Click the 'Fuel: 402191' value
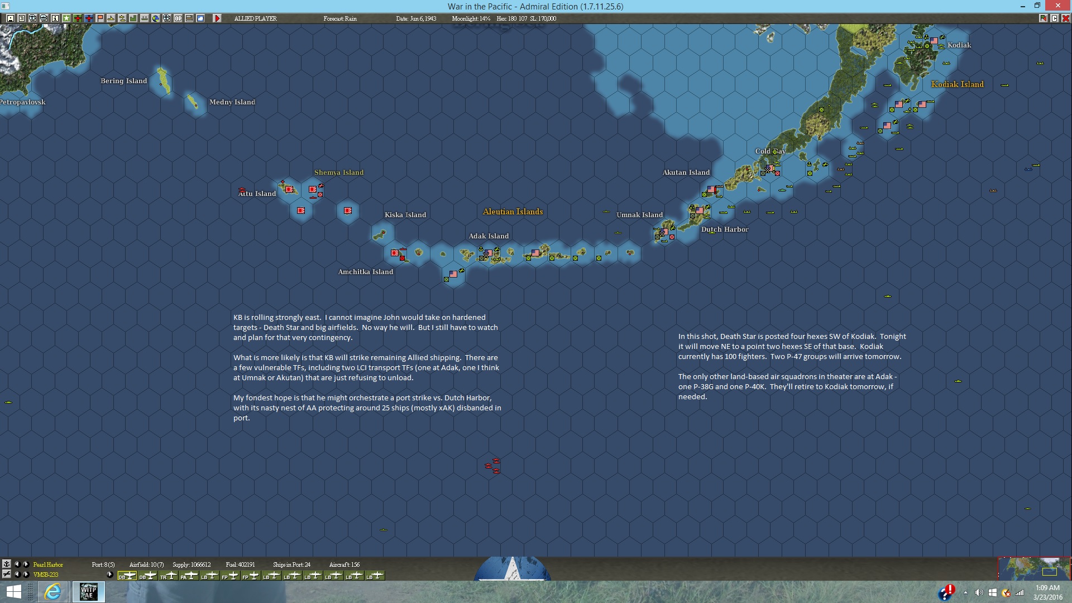 point(240,564)
